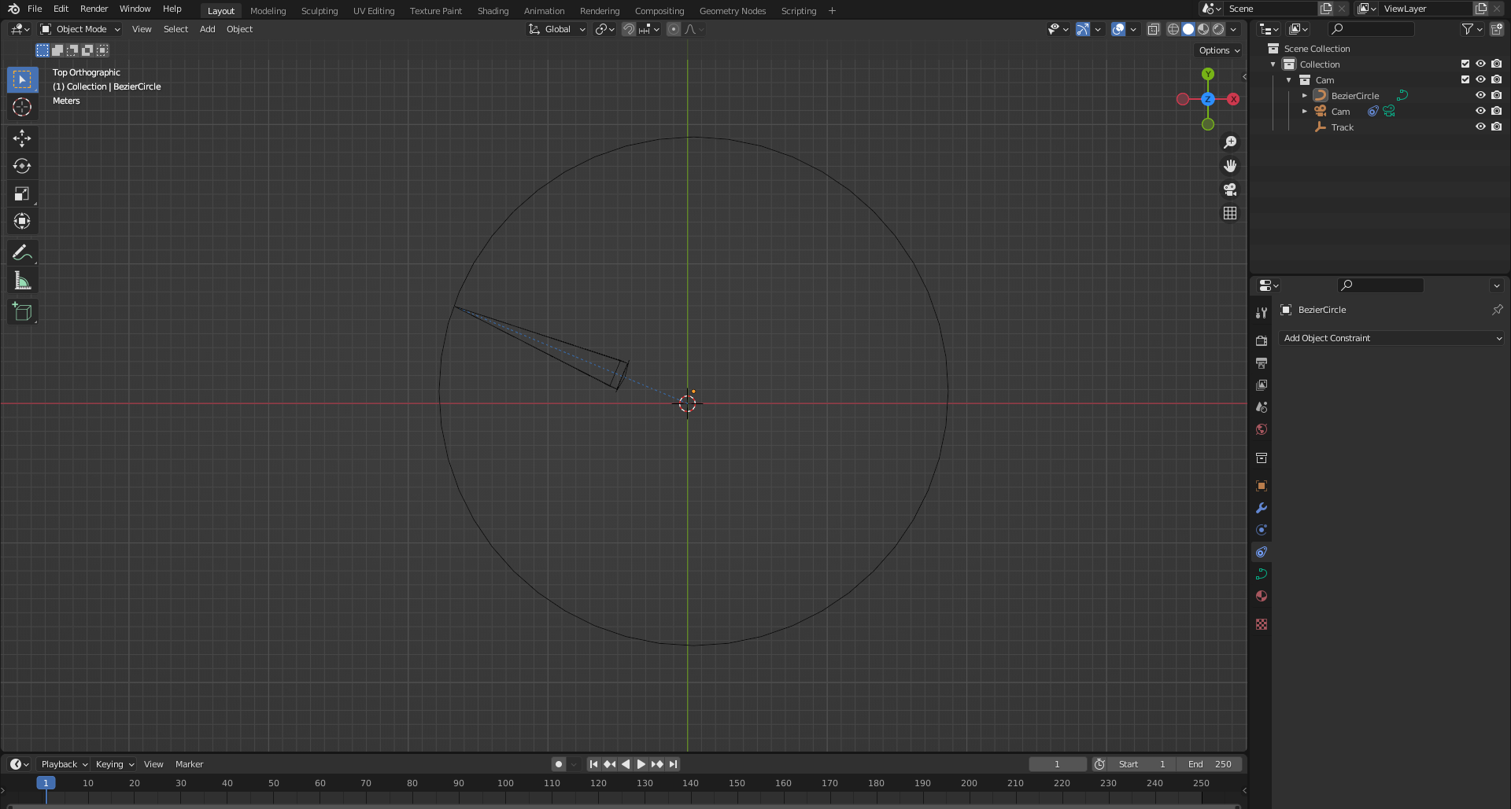
Task: Open the File menu
Action: pyautogui.click(x=35, y=9)
